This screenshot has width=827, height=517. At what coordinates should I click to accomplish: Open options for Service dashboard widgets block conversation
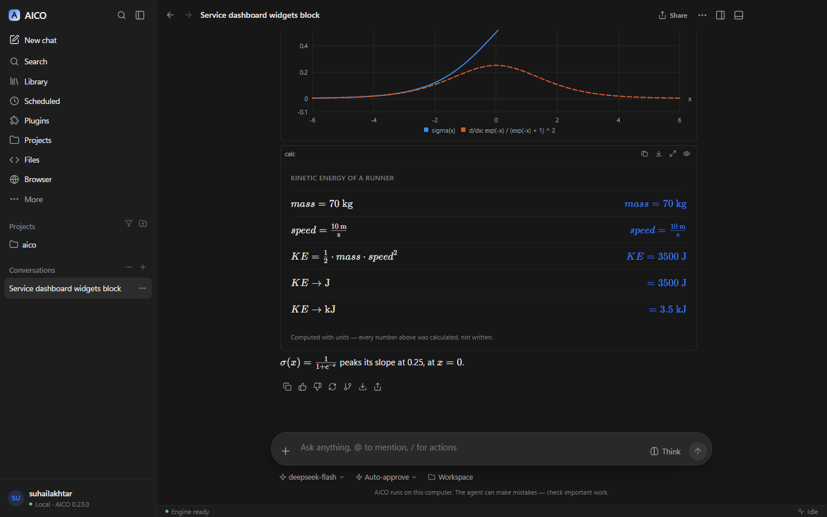(x=142, y=288)
